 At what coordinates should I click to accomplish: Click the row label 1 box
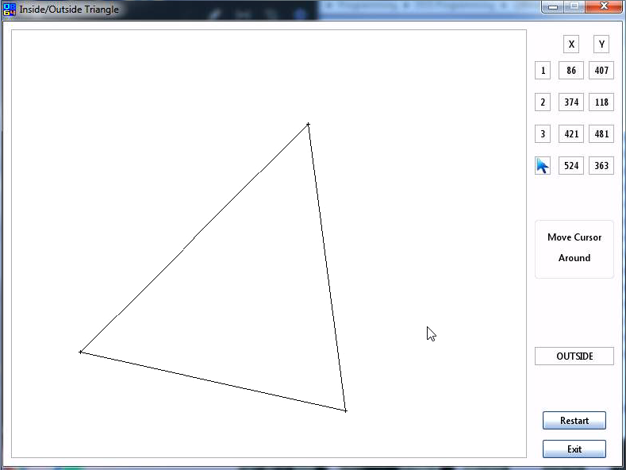tap(543, 71)
